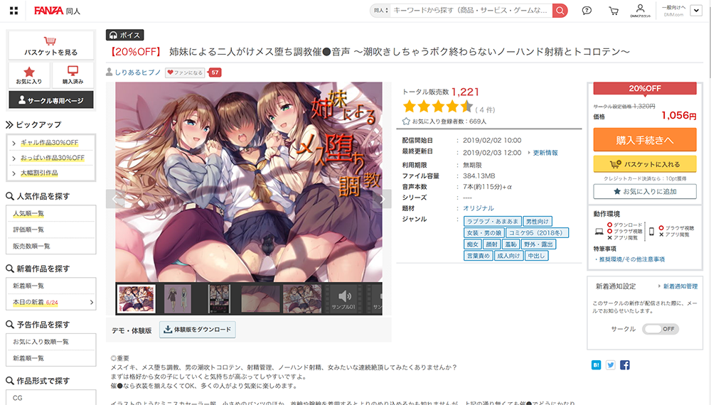711x405 pixels.
Task: Open genre tag 女装・男の娘
Action: click(484, 233)
